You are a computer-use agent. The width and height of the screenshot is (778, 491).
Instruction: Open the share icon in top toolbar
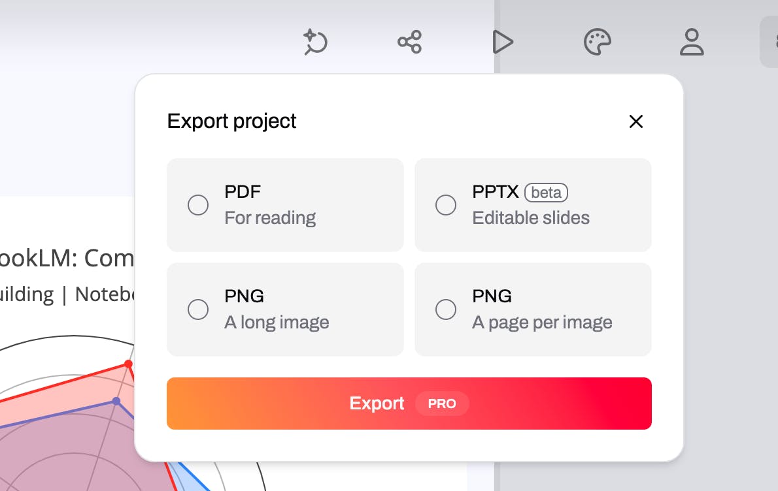(409, 43)
